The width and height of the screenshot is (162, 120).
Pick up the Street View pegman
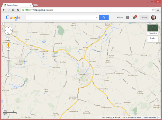point(8,45)
